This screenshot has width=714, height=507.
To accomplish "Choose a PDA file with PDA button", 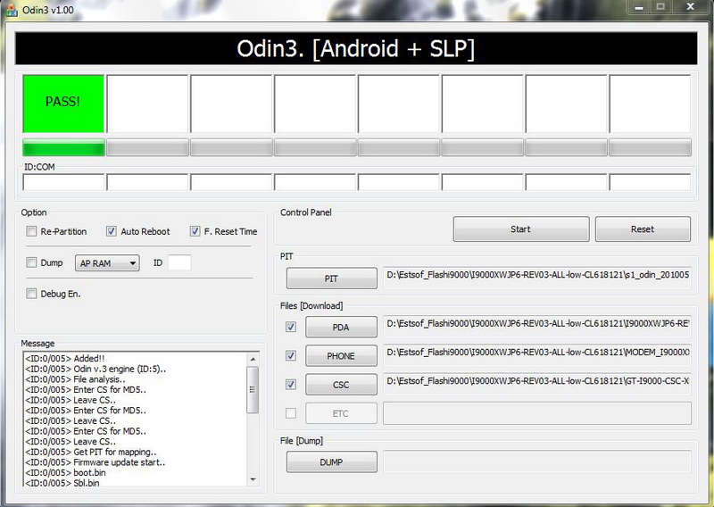I will tap(341, 327).
